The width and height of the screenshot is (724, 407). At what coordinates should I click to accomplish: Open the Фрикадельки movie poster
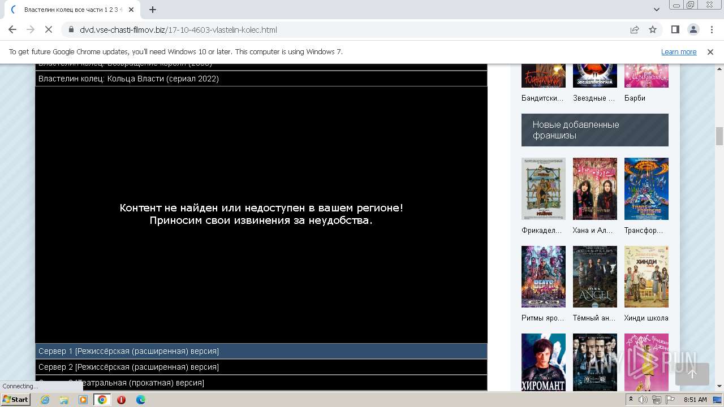pyautogui.click(x=544, y=189)
